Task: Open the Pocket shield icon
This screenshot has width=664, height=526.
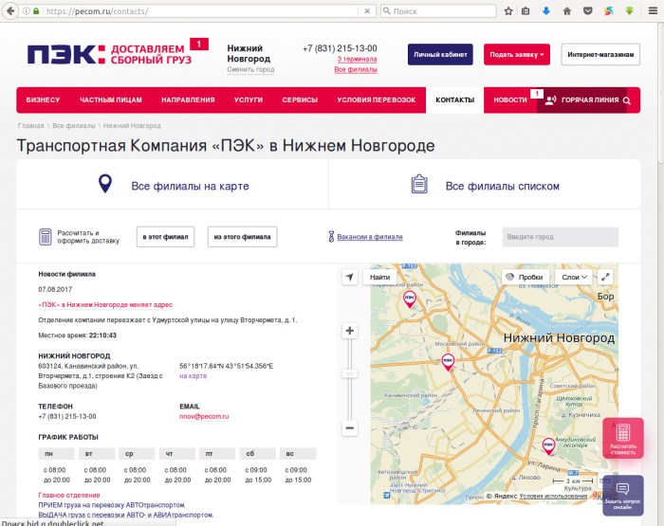Action: tap(588, 11)
